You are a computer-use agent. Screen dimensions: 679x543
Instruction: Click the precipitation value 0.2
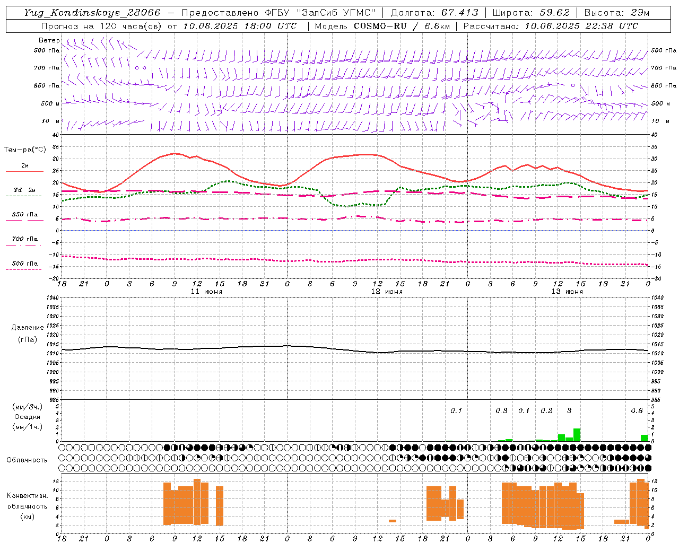click(546, 411)
